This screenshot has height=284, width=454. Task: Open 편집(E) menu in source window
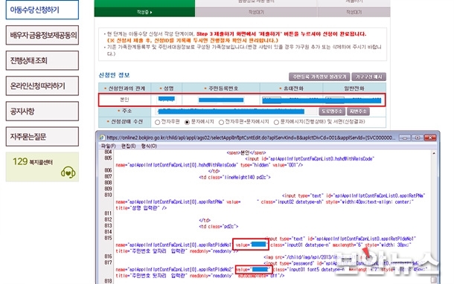tap(128, 146)
